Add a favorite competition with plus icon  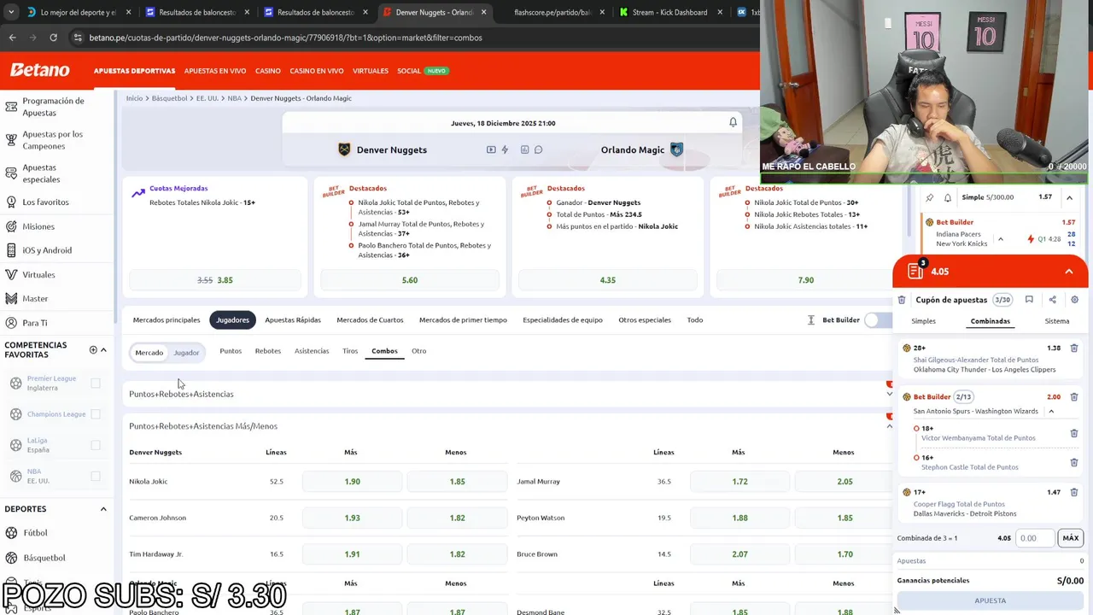coord(93,349)
